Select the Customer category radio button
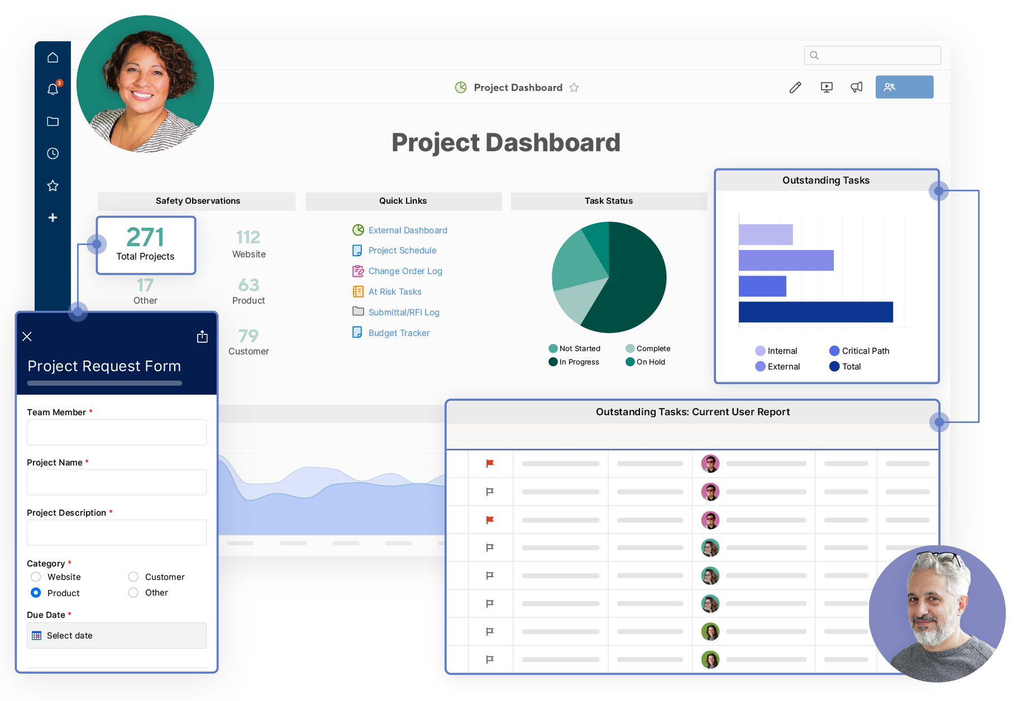The width and height of the screenshot is (1017, 701). pos(133,577)
